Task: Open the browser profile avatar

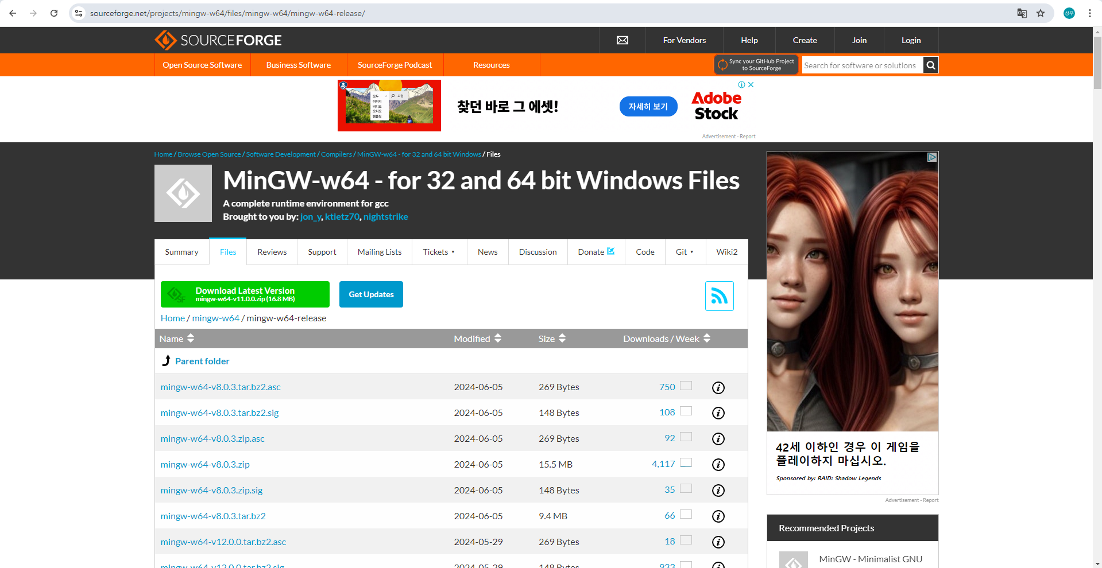Action: point(1069,13)
